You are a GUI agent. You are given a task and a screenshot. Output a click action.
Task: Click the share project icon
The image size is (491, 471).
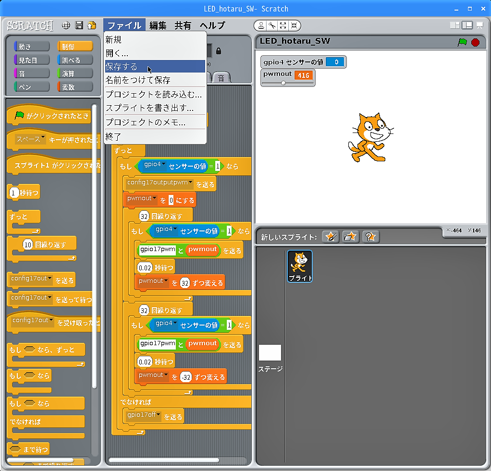[92, 25]
